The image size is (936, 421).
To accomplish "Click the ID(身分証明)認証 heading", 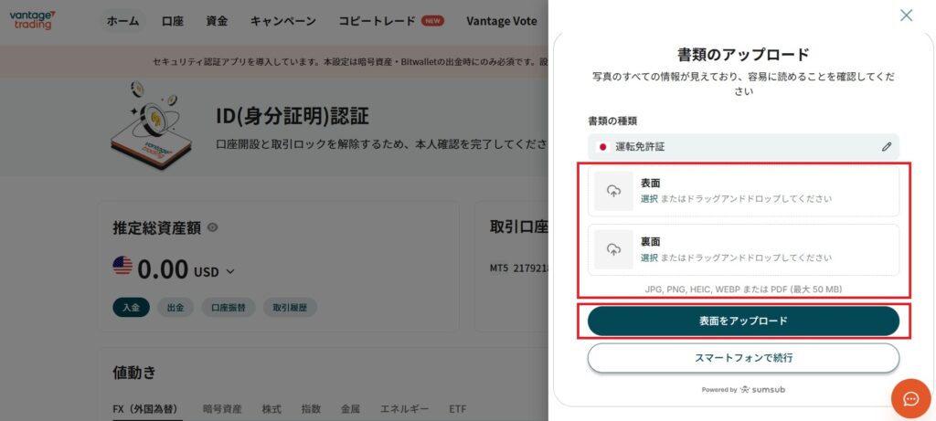I will [292, 116].
